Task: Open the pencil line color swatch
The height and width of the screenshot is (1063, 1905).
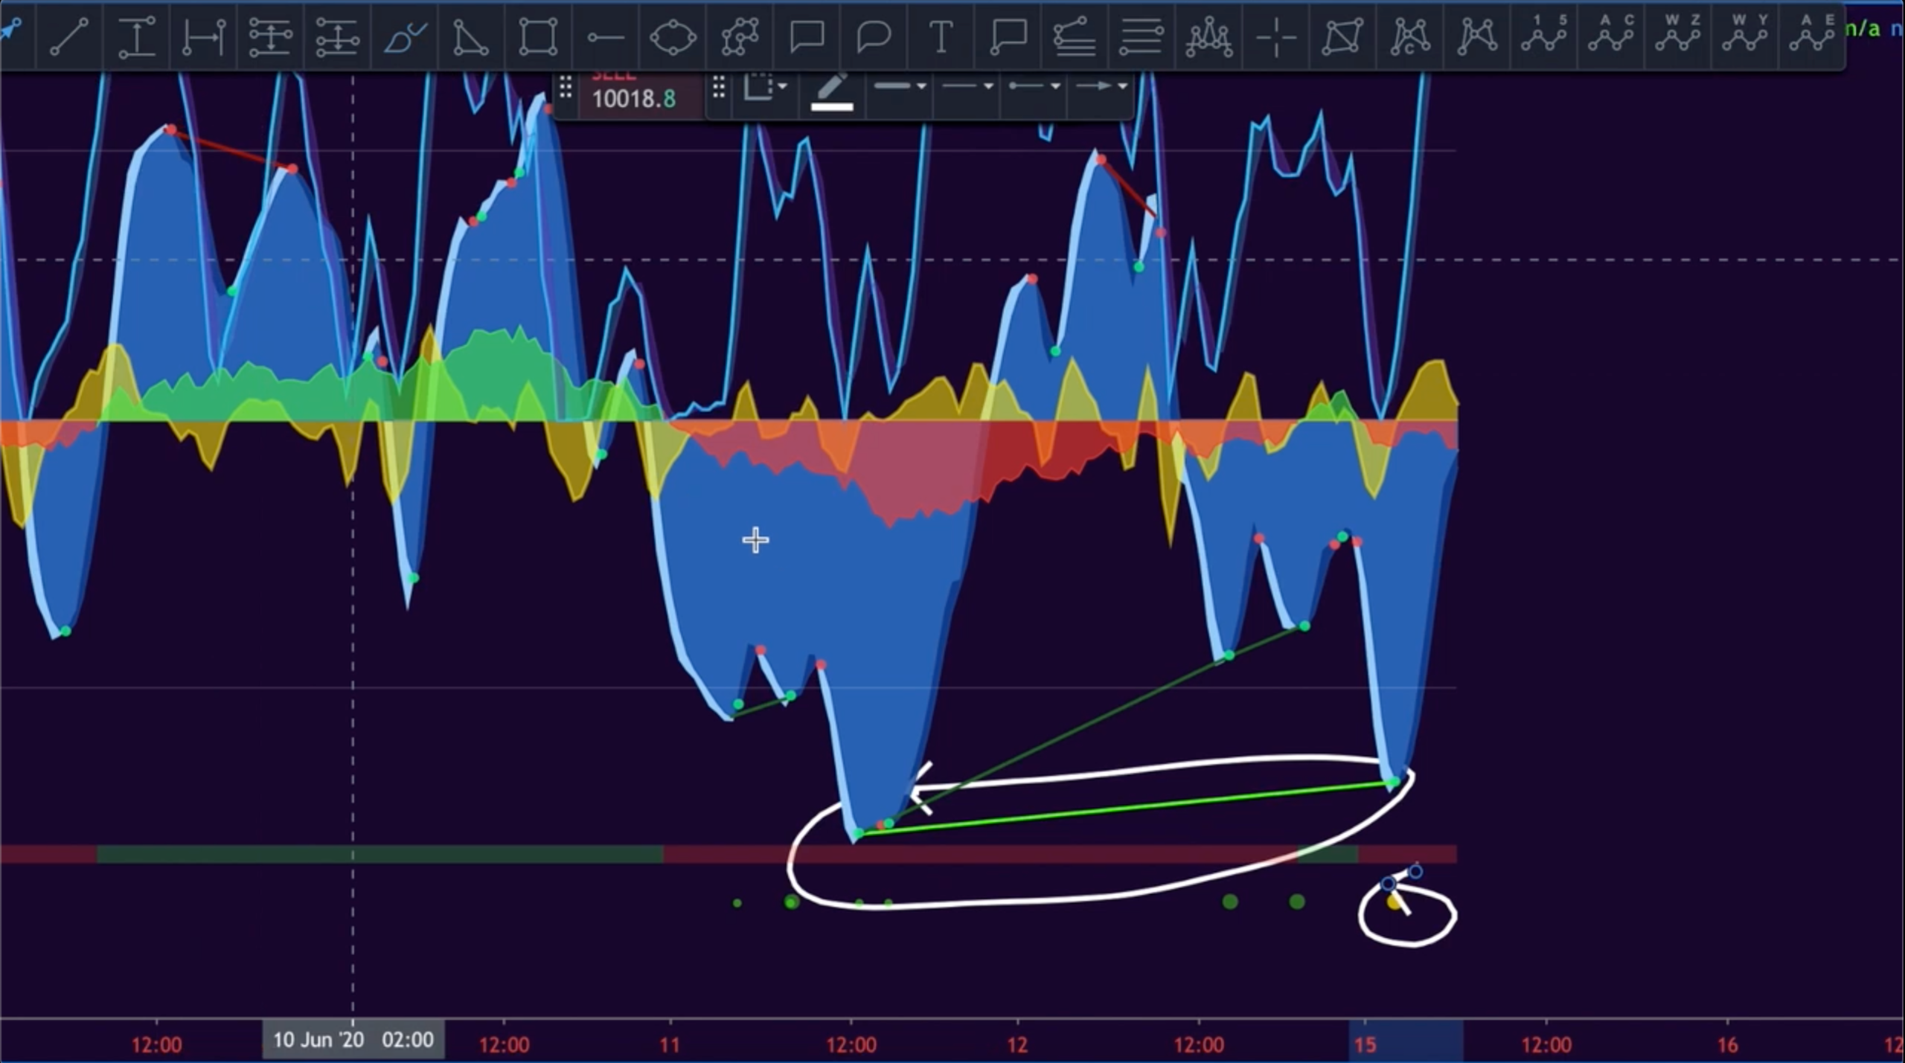Action: [831, 94]
